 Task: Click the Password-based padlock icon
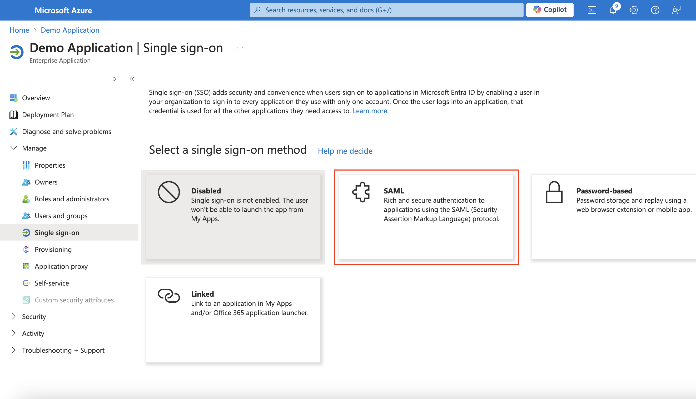[554, 192]
